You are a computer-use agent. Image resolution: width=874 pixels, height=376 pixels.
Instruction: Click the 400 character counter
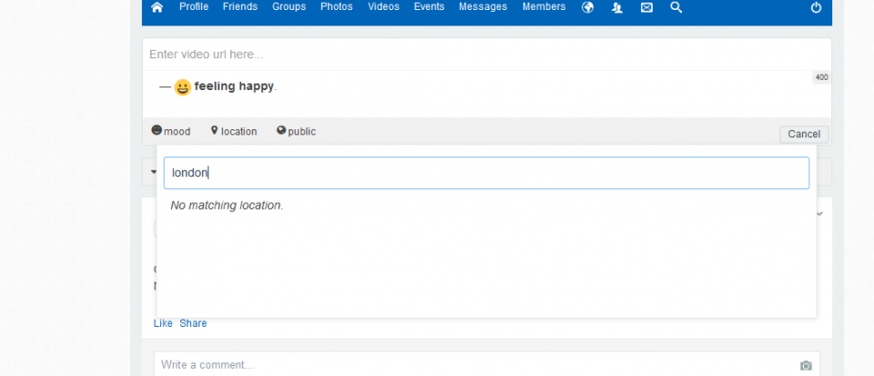(x=821, y=78)
